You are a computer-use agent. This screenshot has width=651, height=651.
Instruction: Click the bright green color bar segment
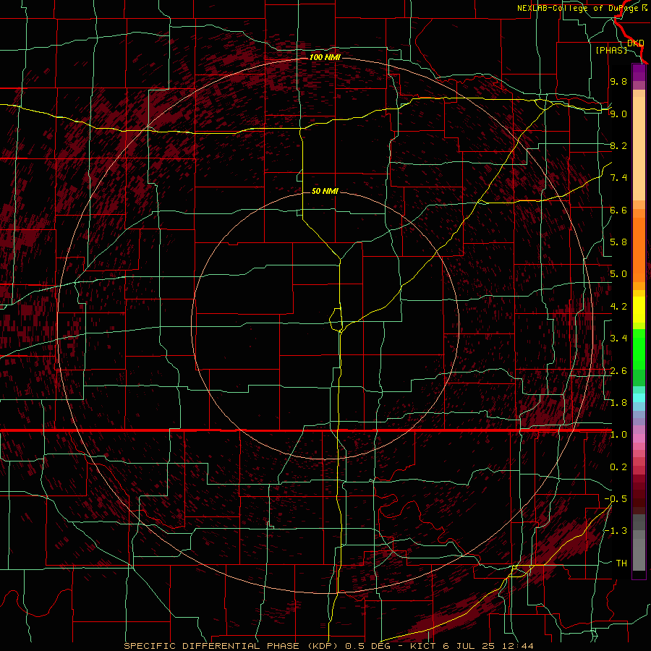[x=639, y=349]
